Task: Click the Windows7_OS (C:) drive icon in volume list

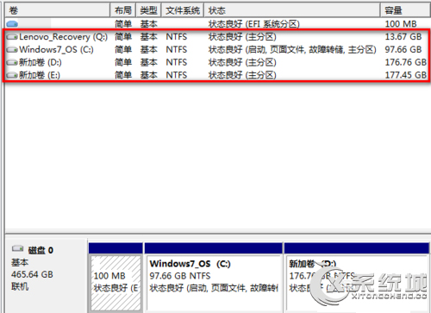Action: [x=12, y=50]
